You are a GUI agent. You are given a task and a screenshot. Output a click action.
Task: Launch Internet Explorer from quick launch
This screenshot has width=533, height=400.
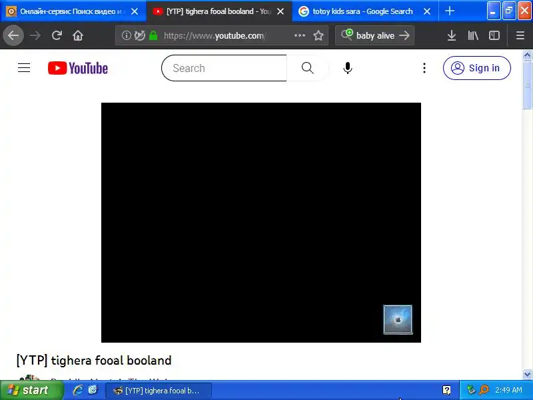click(x=78, y=390)
